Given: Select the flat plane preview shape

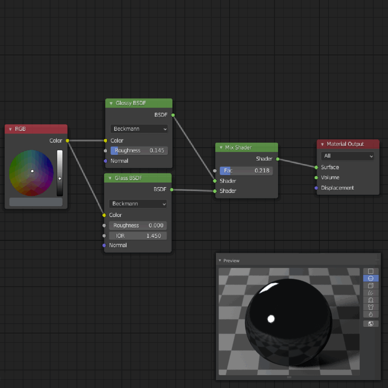Looking at the screenshot, I should coord(371,271).
